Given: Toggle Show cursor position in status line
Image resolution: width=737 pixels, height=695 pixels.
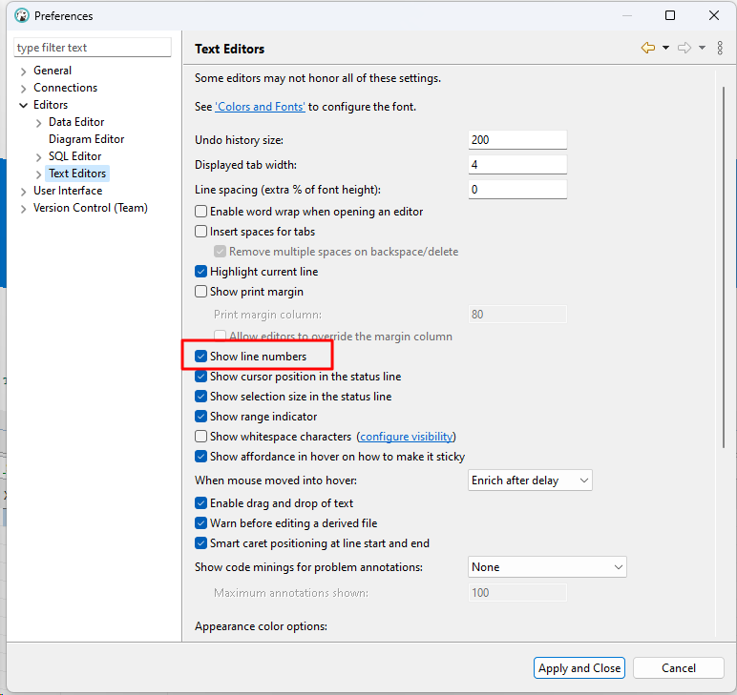Looking at the screenshot, I should click(200, 377).
